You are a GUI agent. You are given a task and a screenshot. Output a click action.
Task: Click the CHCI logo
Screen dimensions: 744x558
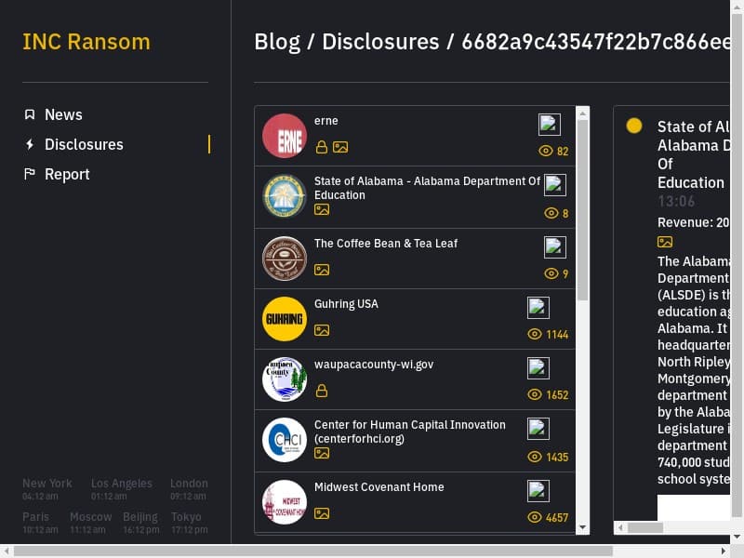pyautogui.click(x=285, y=440)
